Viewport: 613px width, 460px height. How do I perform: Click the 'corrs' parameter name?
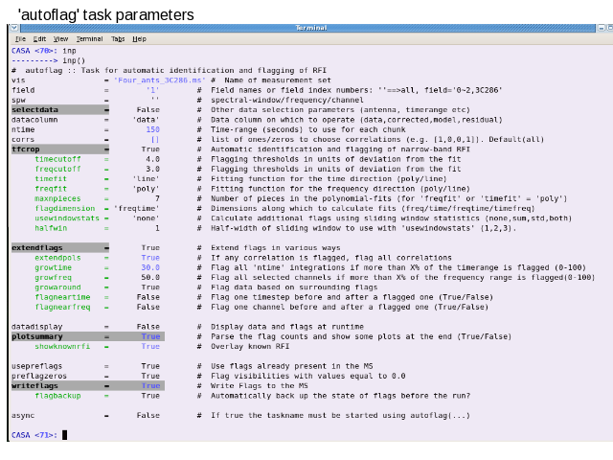23,140
